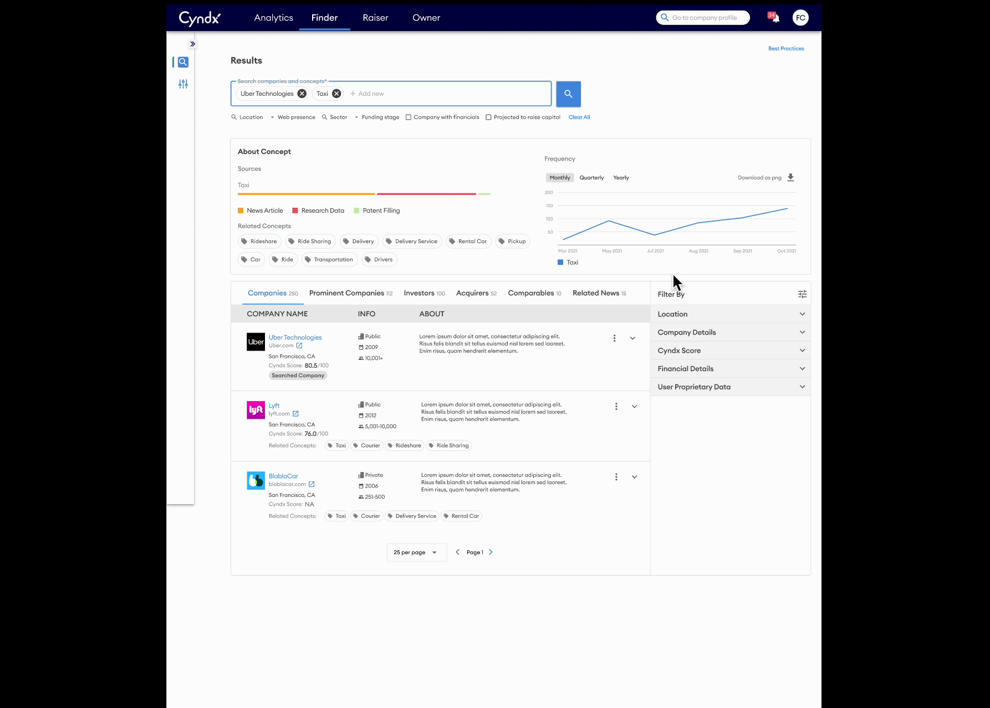Expand the left sidebar with double chevron
The width and height of the screenshot is (990, 708).
pos(192,44)
